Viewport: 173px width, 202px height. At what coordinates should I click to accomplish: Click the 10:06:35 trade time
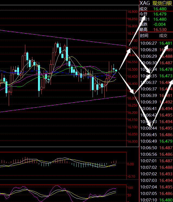click(x=149, y=76)
